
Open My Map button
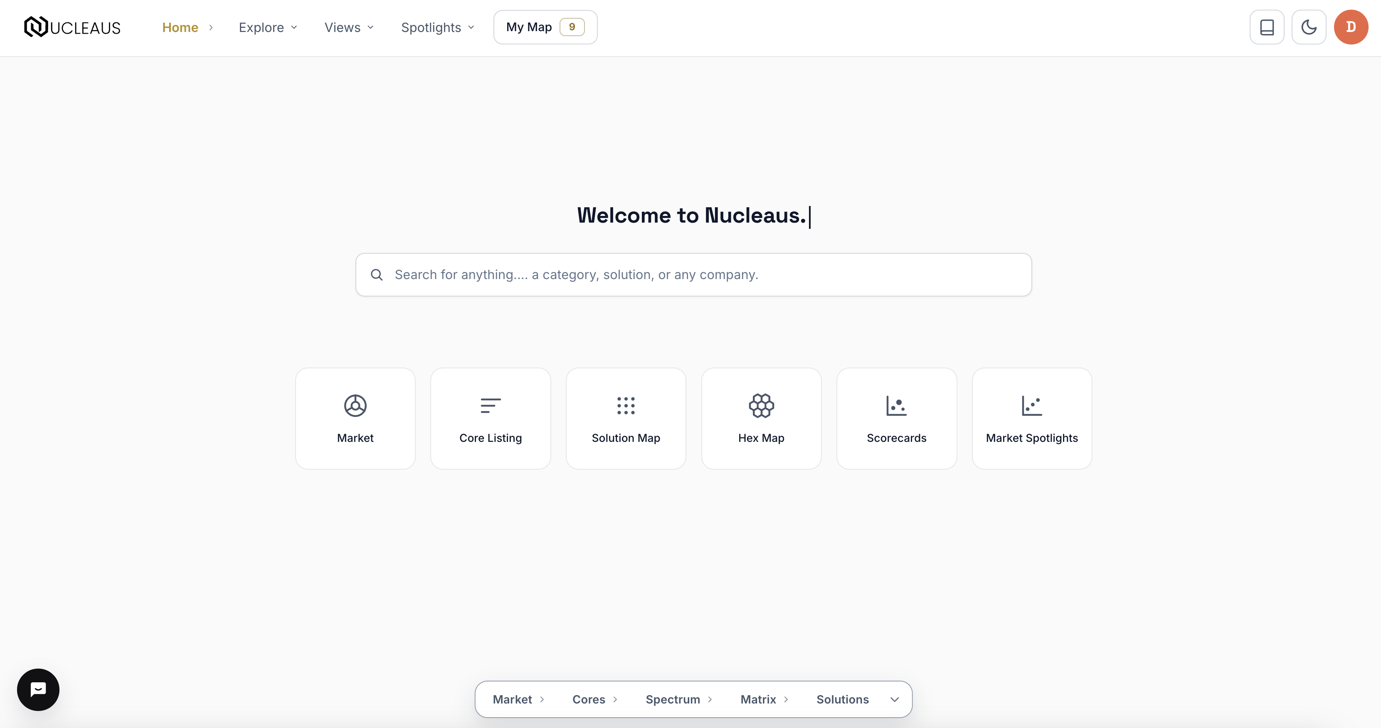[545, 27]
